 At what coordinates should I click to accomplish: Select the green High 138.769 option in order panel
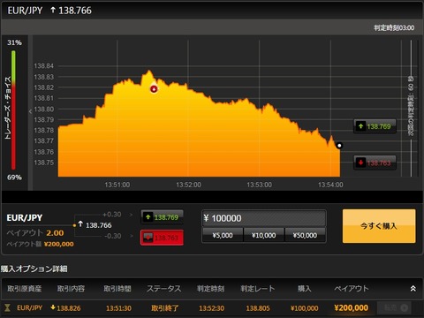(x=162, y=217)
